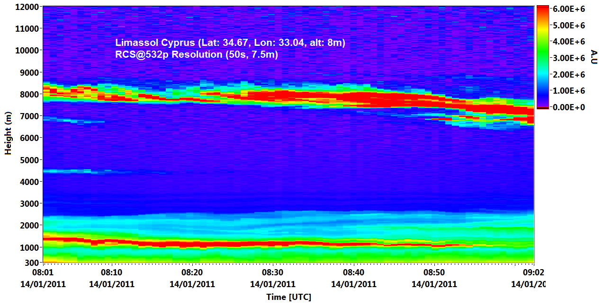The height and width of the screenshot is (307, 603).
Task: Click the red cloud layer above 08:40
Action: (353, 98)
